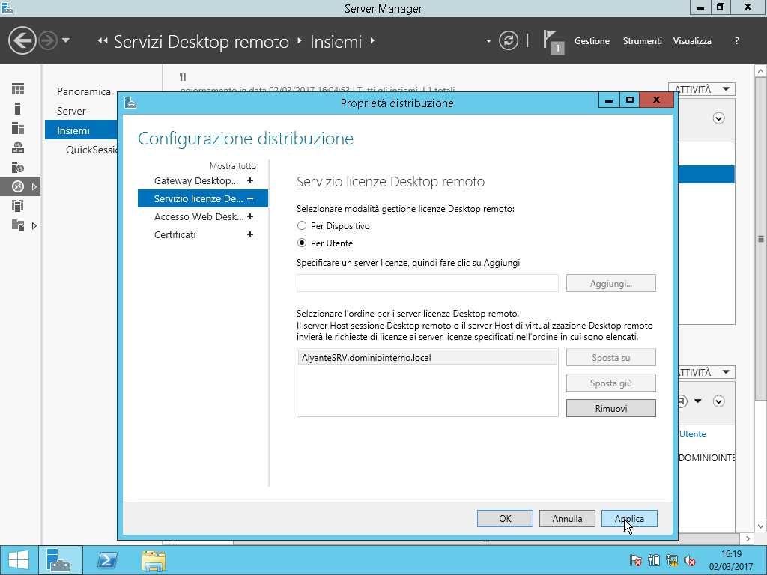Open the Strumenti menu
This screenshot has height=575, width=767.
(x=642, y=41)
